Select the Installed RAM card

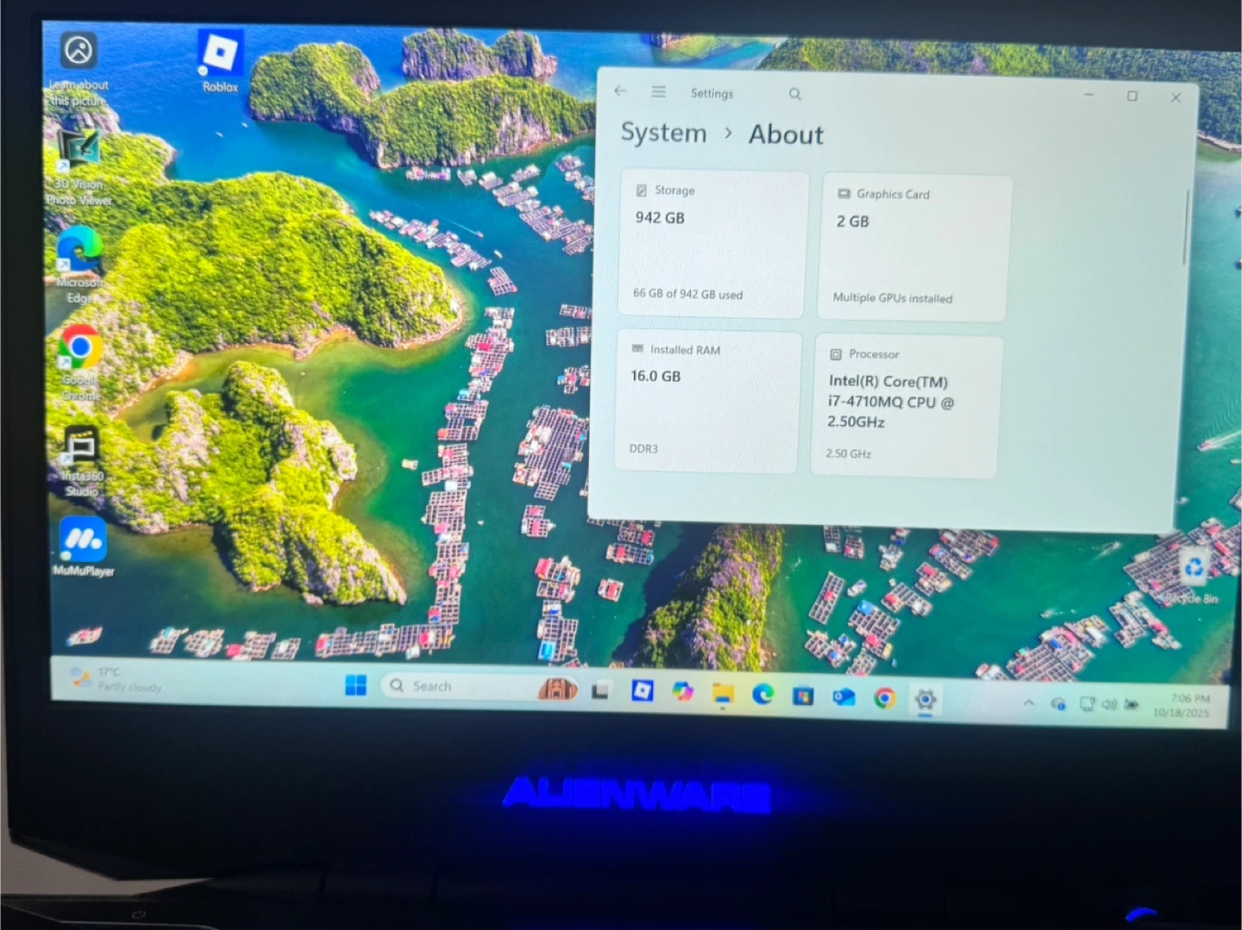coord(708,401)
